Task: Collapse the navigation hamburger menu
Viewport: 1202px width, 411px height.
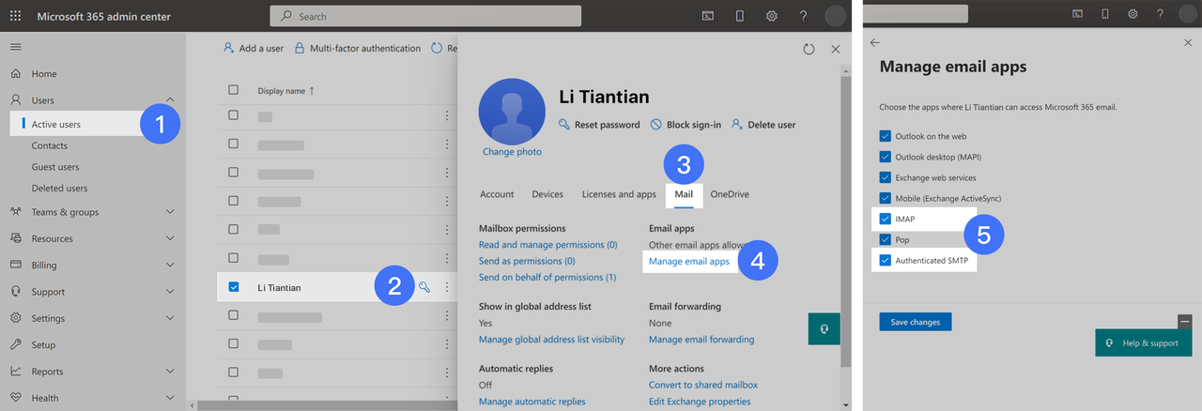Action: point(16,46)
